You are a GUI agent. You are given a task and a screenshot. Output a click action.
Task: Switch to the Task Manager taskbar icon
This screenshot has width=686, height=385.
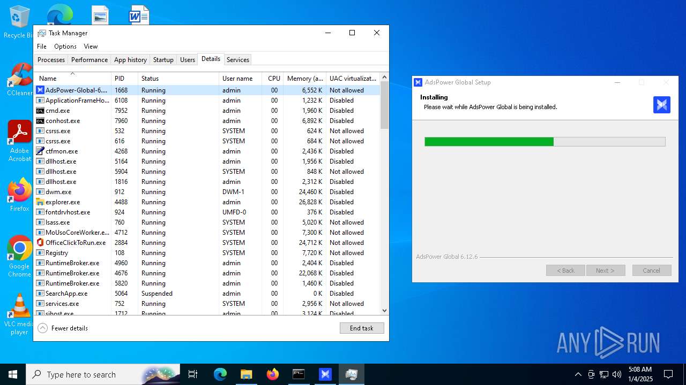351,374
